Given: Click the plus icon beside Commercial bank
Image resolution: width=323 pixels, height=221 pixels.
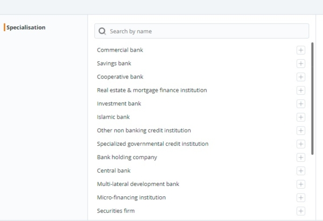Looking at the screenshot, I should [300, 50].
